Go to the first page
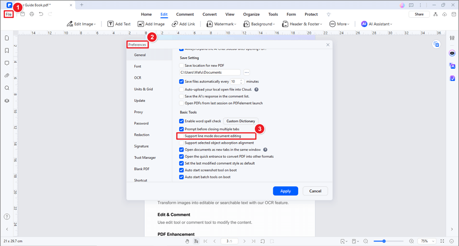This screenshot has height=246, width=459. tap(206, 241)
